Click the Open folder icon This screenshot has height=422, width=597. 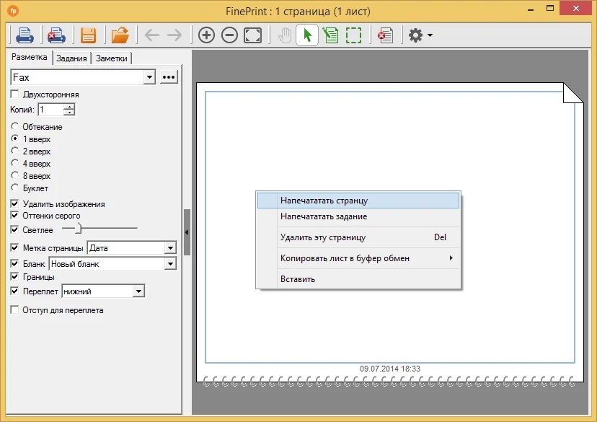[x=120, y=35]
